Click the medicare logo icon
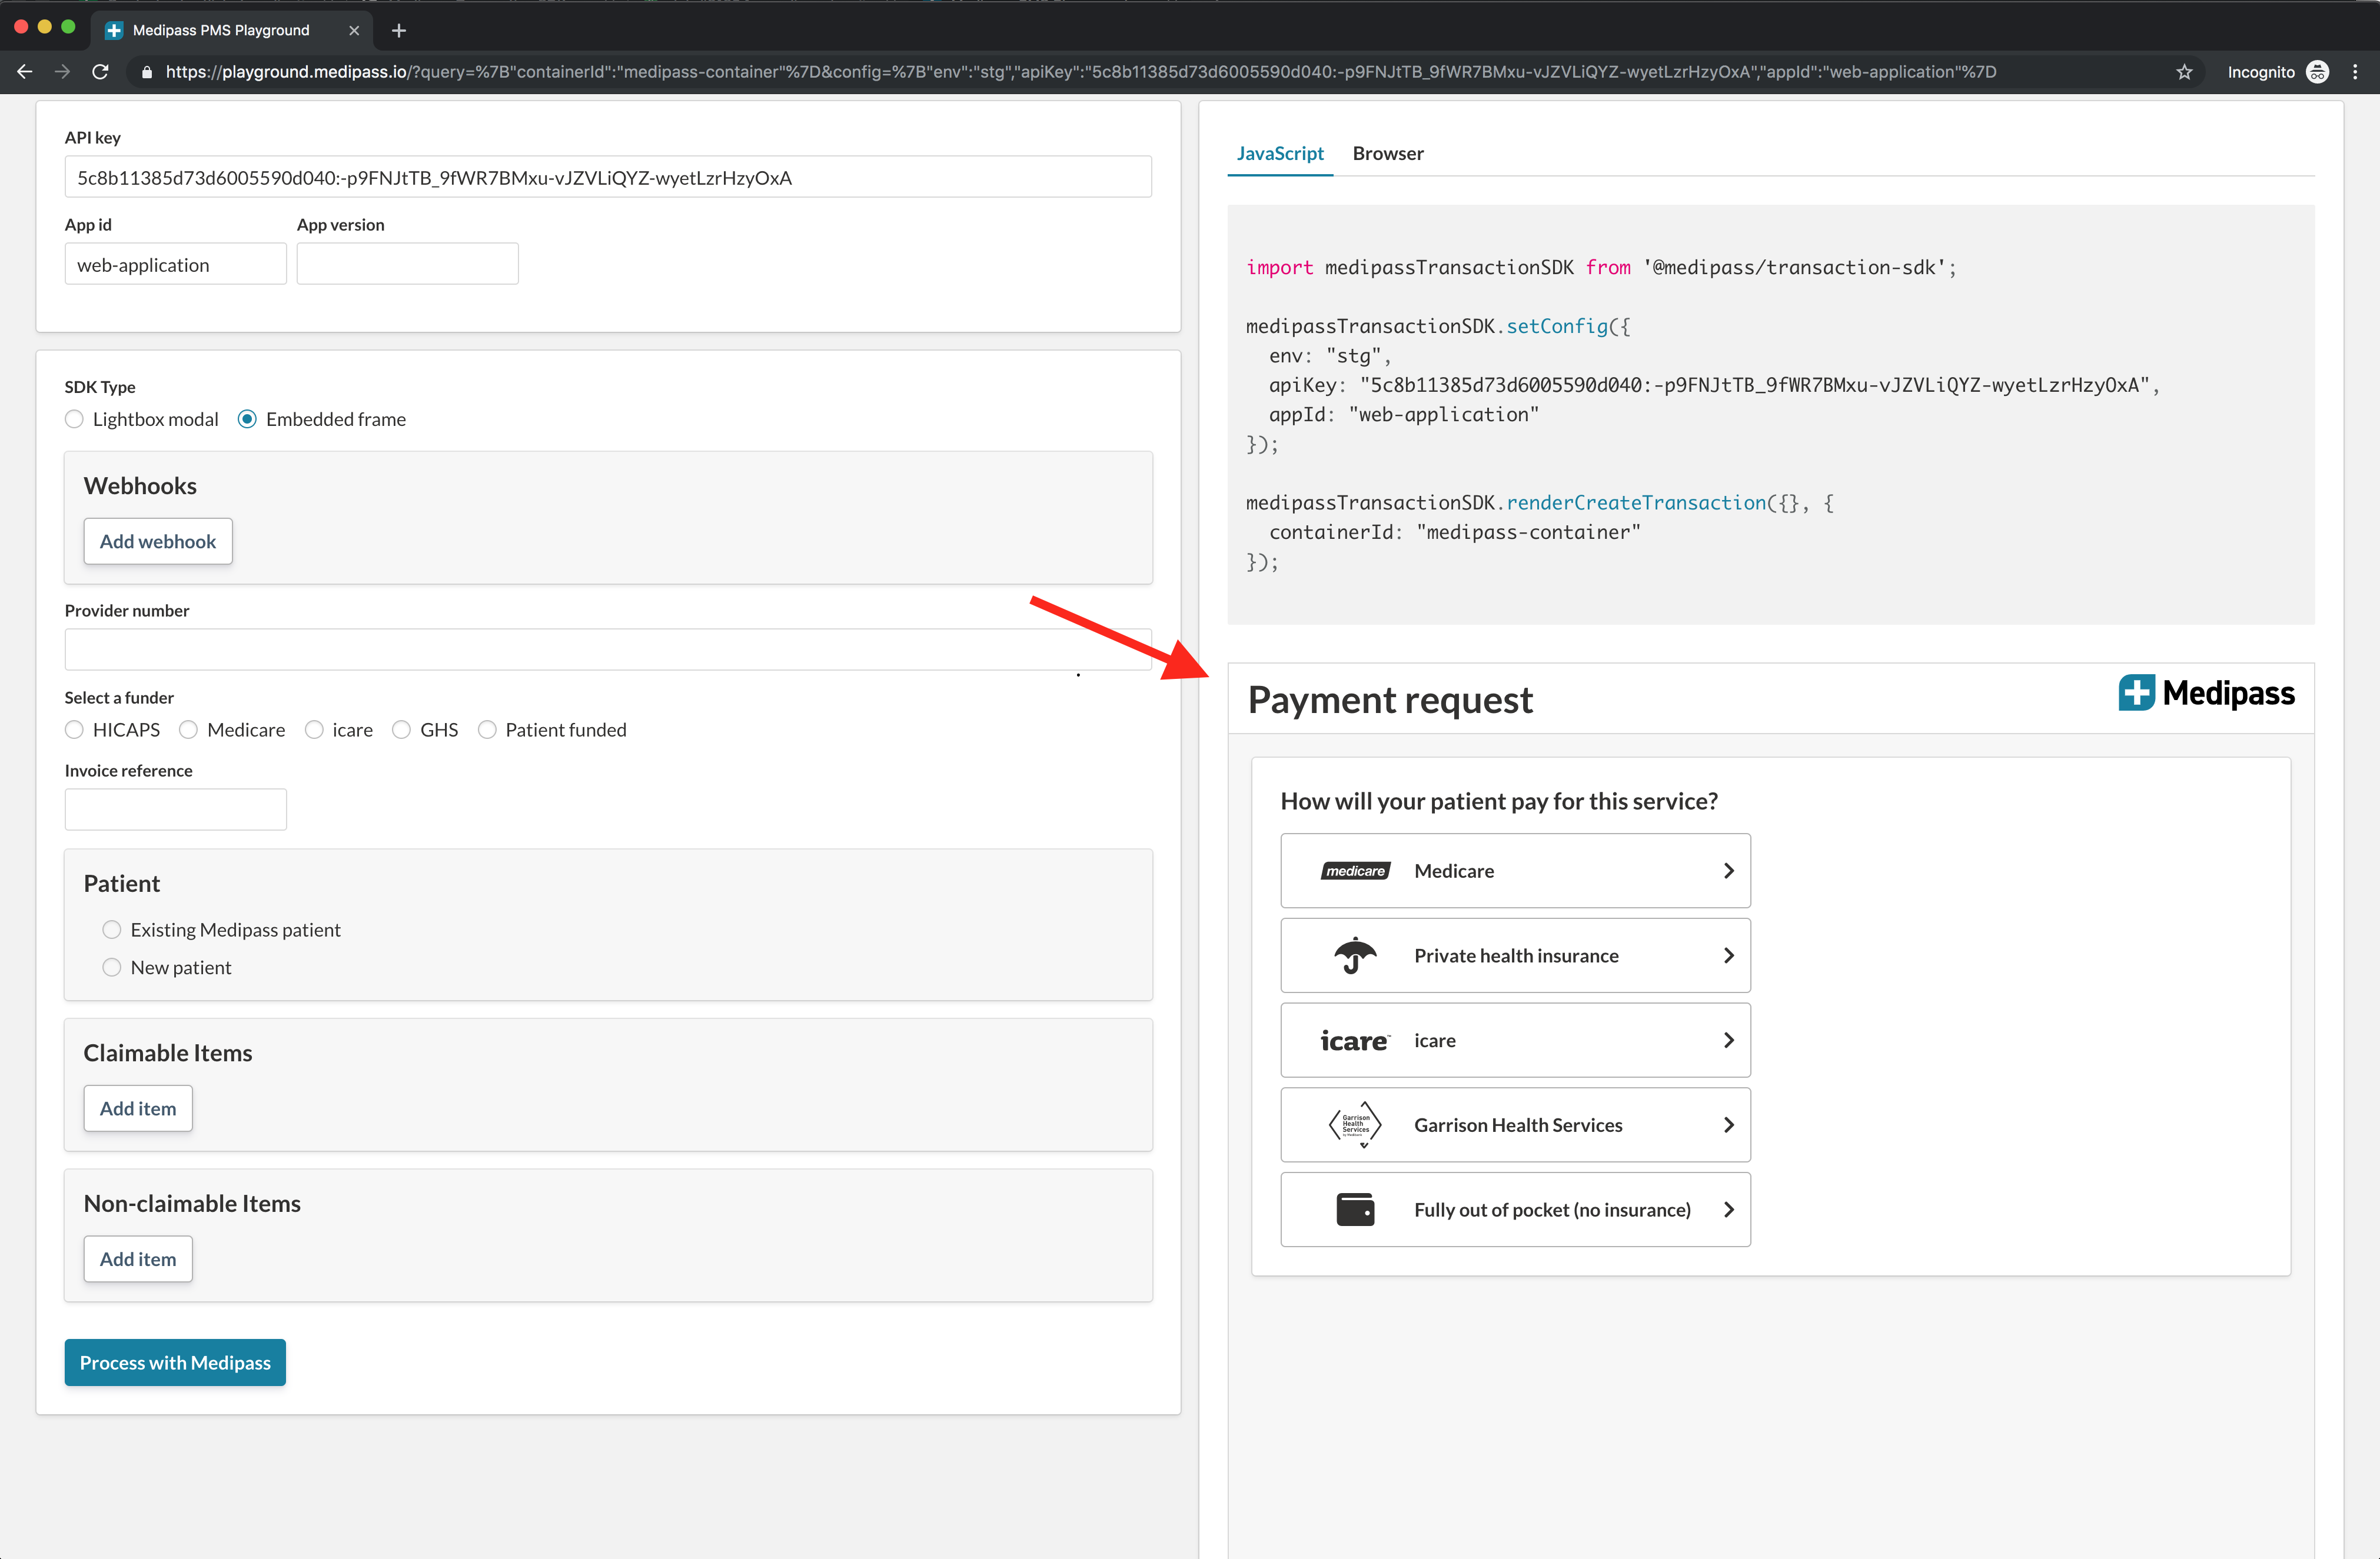2380x1559 pixels. coord(1355,871)
